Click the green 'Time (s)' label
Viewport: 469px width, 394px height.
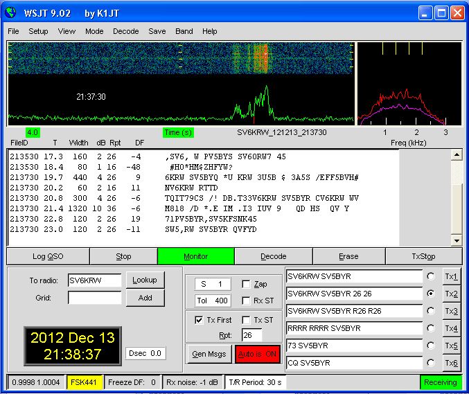coord(178,132)
